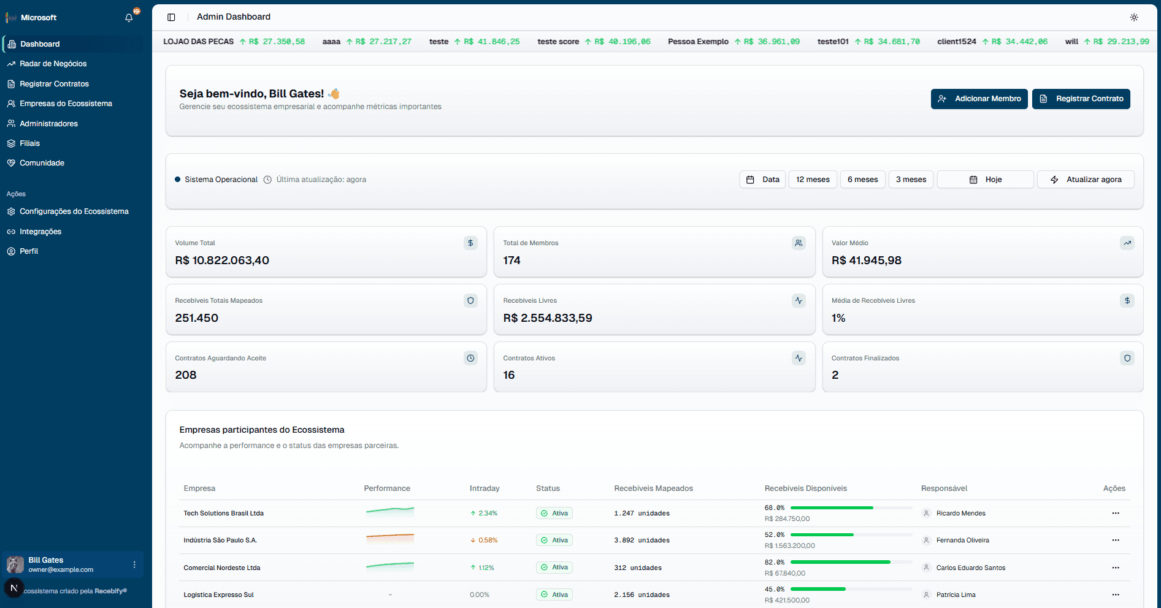Click the Adicionar Membro button
The width and height of the screenshot is (1161, 608).
tap(979, 99)
